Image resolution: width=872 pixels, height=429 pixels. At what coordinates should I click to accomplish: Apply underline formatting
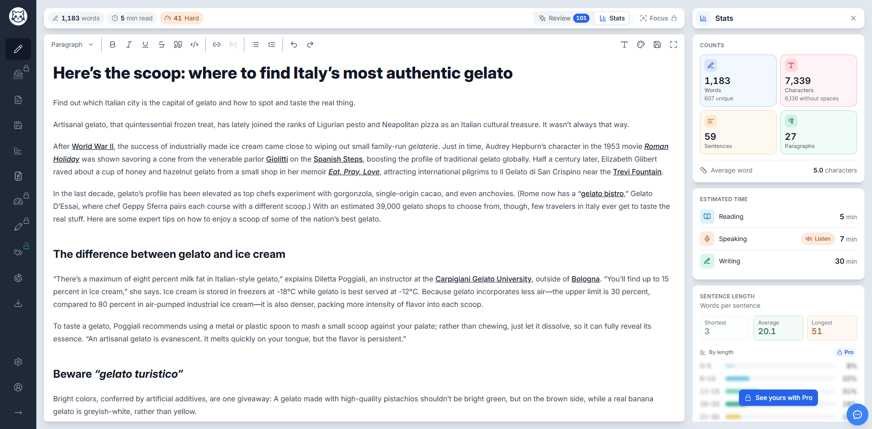coord(145,44)
